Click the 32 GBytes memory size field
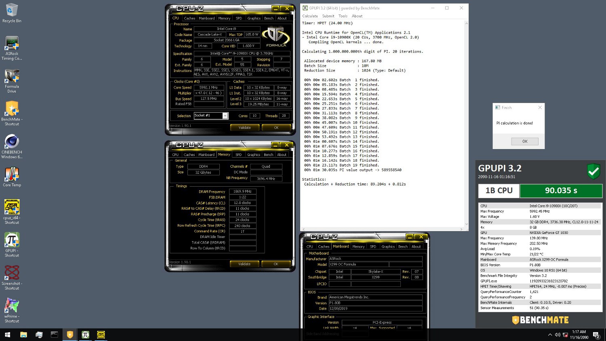Viewport: 606px width, 341px height. [x=204, y=173]
